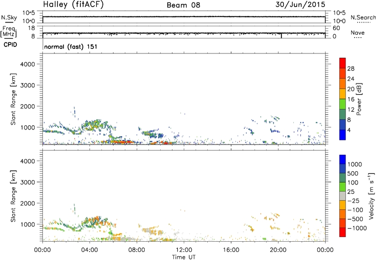The image size is (376, 260).
Task: Click the '16:00' time axis tick label
Action: point(231,250)
